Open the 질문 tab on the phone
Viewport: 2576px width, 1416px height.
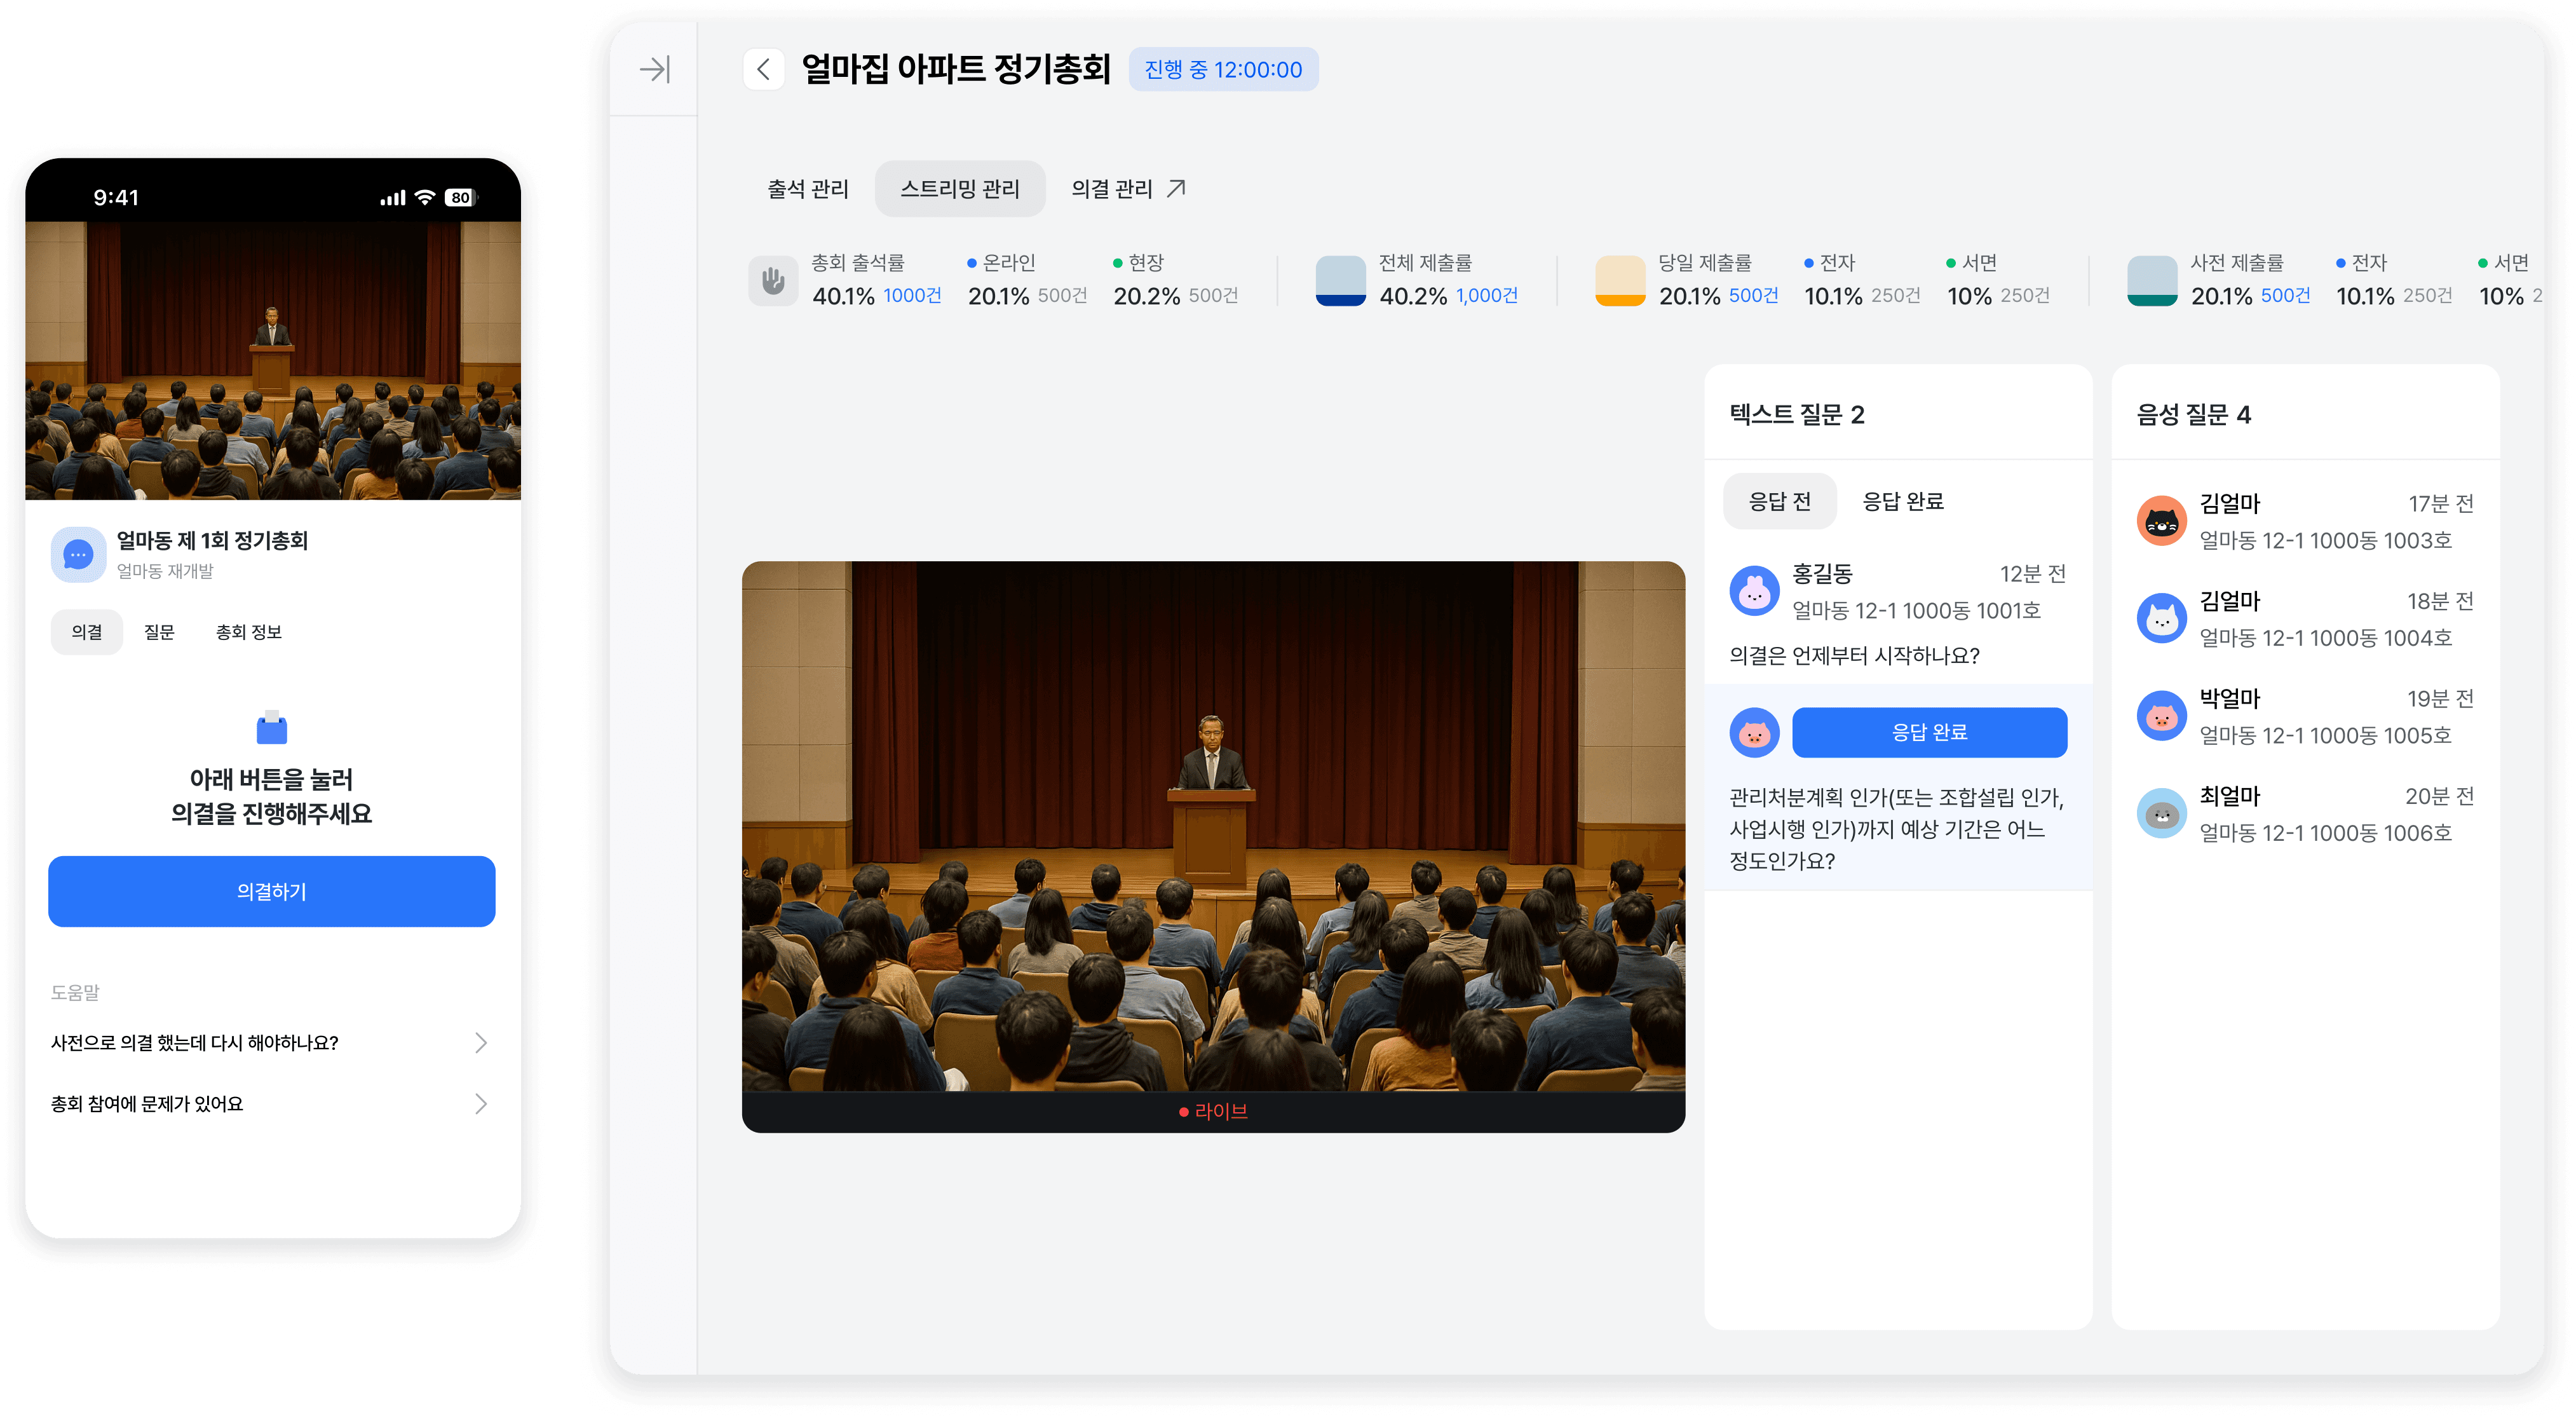tap(159, 632)
